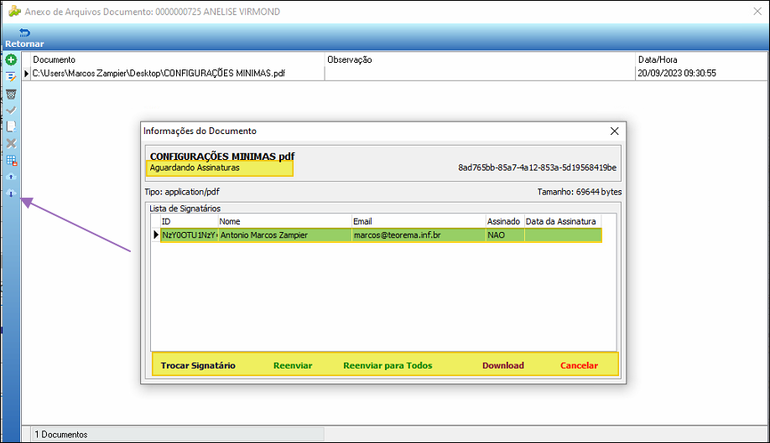Click the email marcos@teorema.inf.br cell
The width and height of the screenshot is (770, 443).
point(419,235)
